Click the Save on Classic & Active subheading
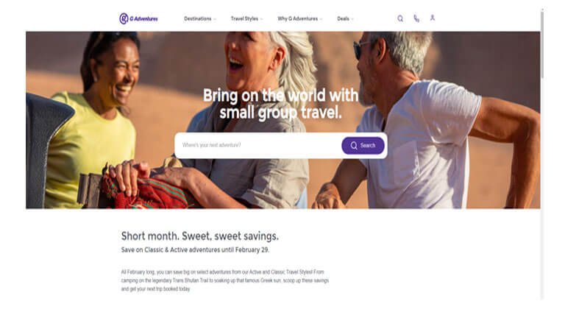 [195, 250]
